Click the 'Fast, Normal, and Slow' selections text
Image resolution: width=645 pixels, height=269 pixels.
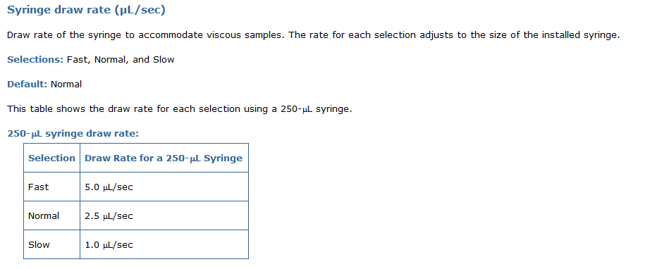[x=121, y=60]
